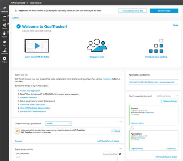This screenshot has width=183, height=161.
Task: Open Customize project dashboard link
Action: 33,104
